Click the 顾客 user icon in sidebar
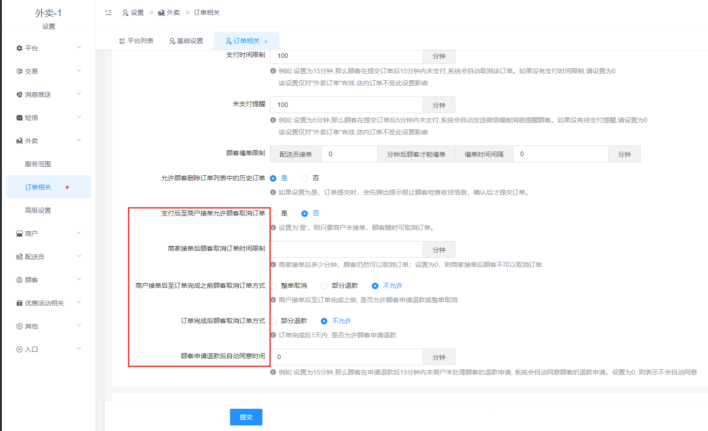This screenshot has height=431, width=708. 19,280
